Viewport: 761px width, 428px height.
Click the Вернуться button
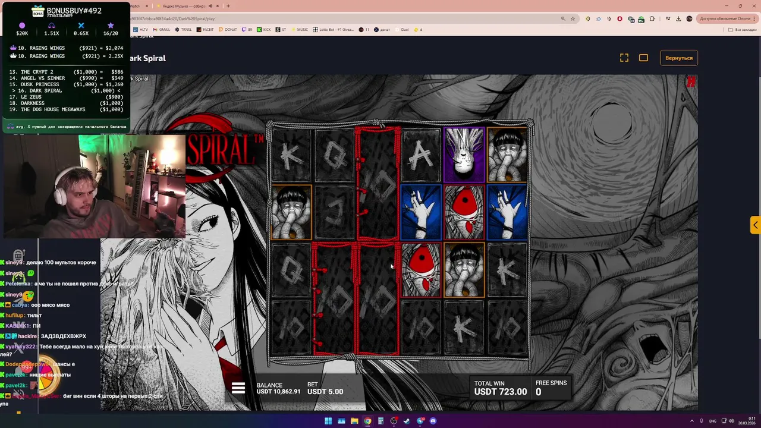pyautogui.click(x=679, y=58)
